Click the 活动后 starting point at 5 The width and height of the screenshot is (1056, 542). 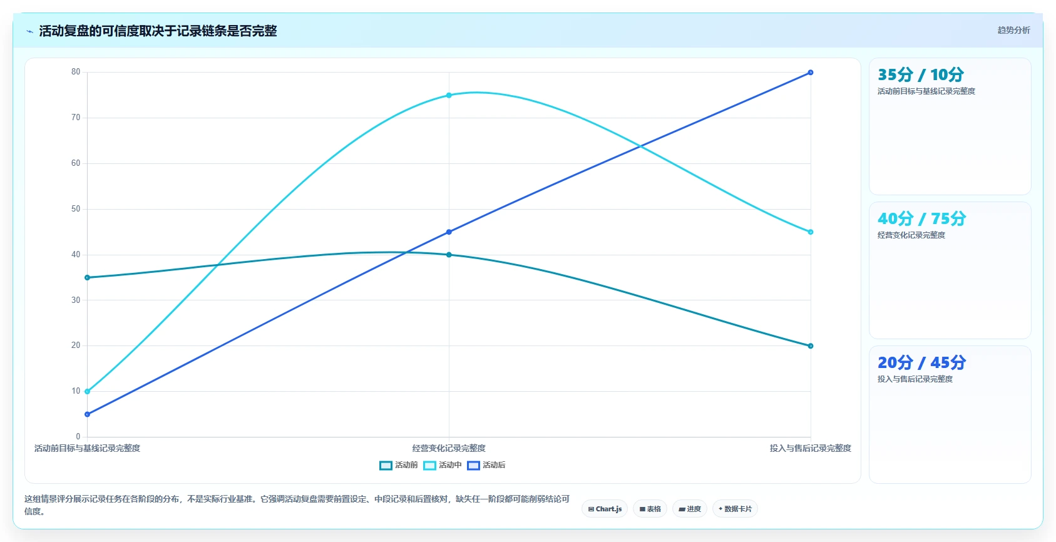coord(87,414)
